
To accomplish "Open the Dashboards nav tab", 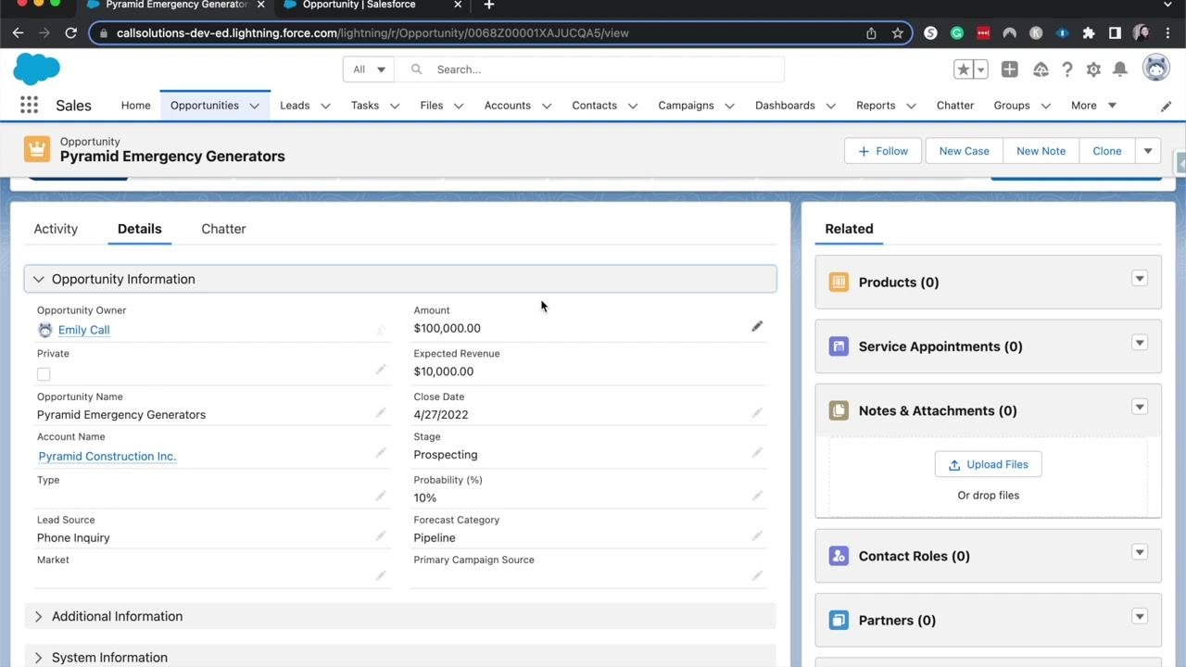I will pyautogui.click(x=785, y=106).
